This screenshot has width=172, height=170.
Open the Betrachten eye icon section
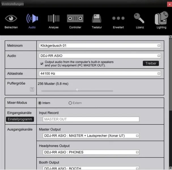click(x=11, y=19)
